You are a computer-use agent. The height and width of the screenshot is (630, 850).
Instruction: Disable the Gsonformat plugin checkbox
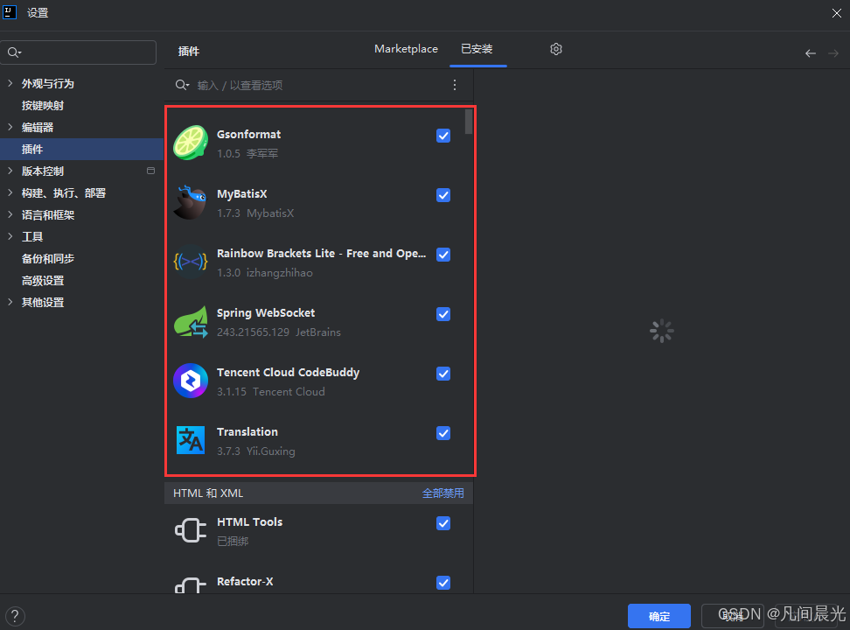pos(443,136)
